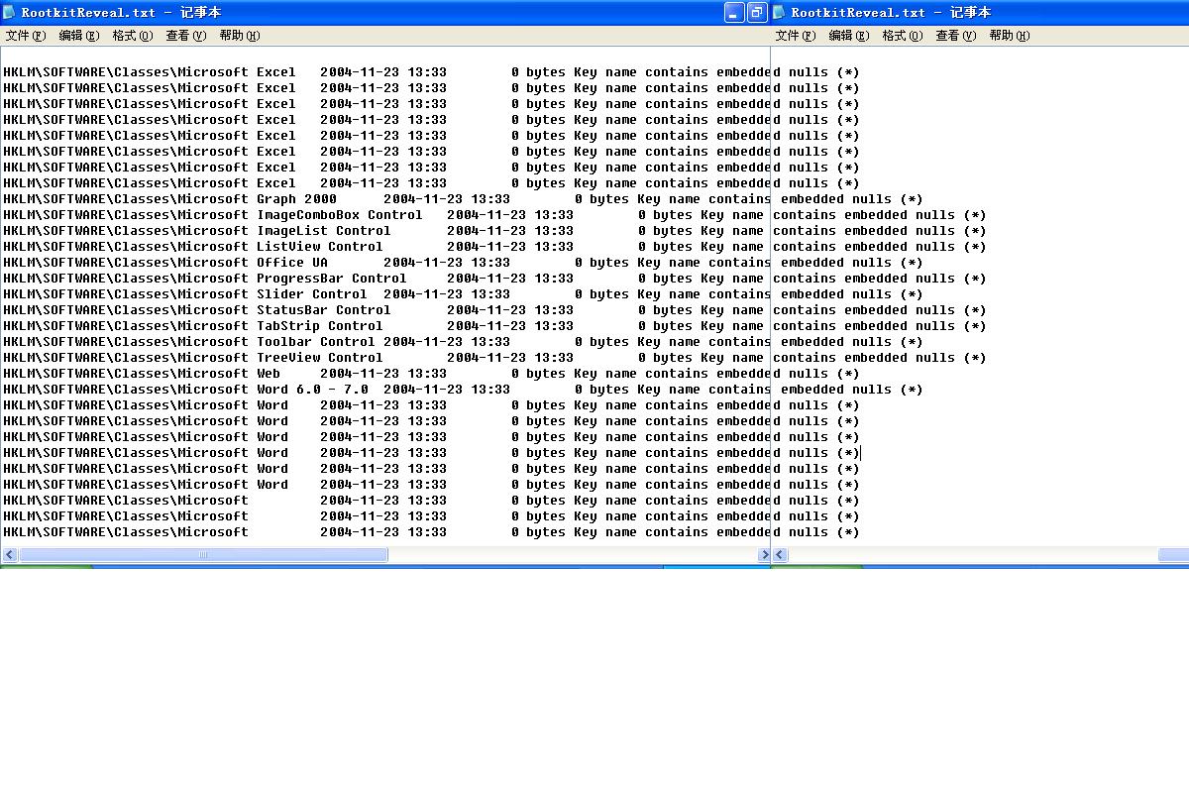
Task: Restore down the left Notepad window
Action: click(757, 12)
